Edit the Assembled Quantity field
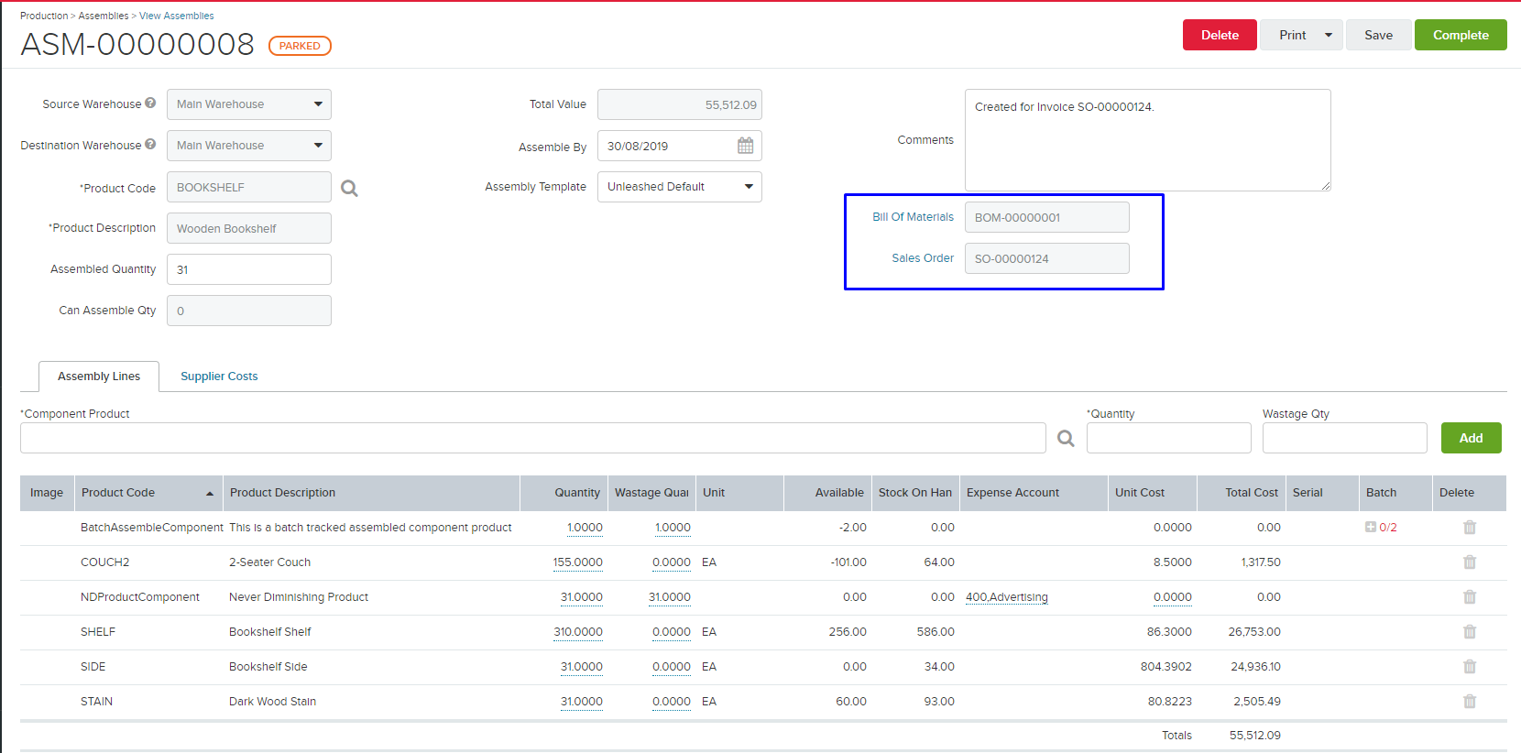This screenshot has width=1521, height=753. point(249,269)
